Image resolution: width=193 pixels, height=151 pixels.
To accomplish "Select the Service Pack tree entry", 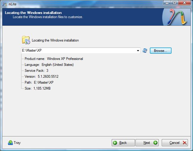I will tap(36, 71).
